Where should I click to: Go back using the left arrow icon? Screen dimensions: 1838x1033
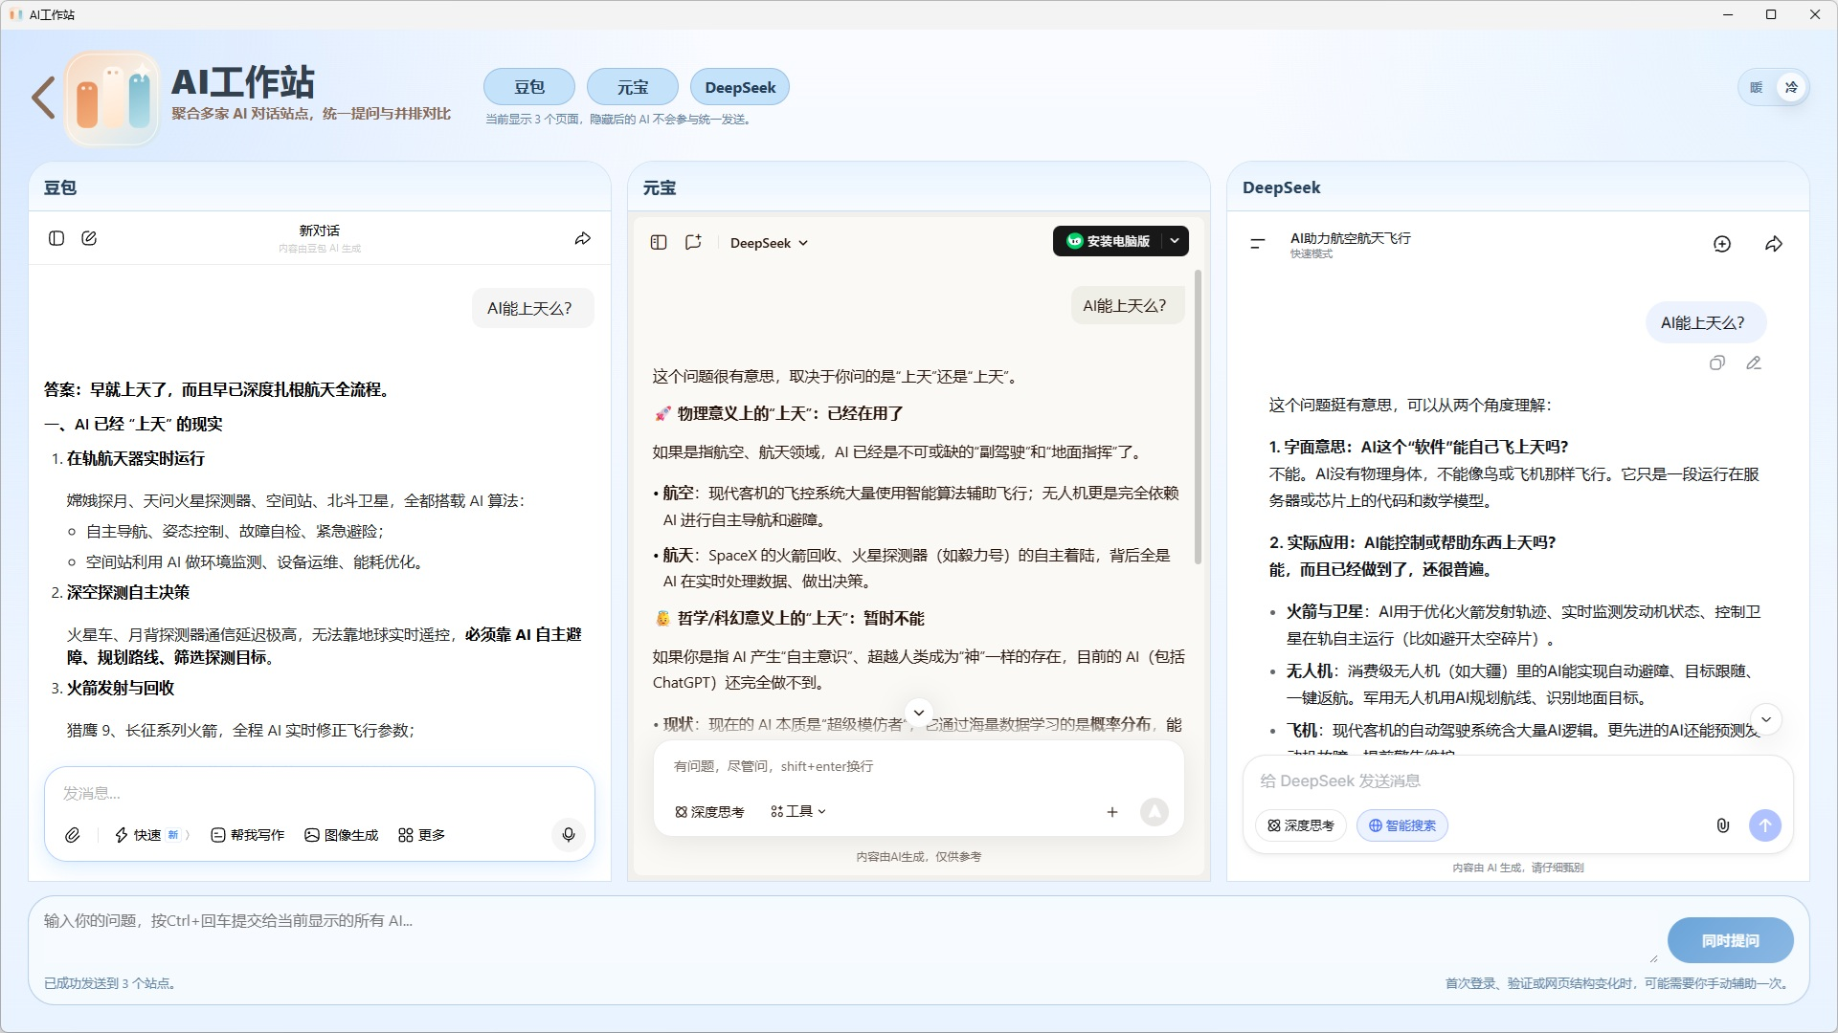[43, 99]
